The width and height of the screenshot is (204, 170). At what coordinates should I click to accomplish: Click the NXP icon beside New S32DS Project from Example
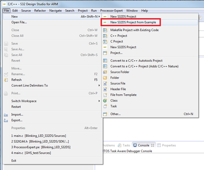click(105, 22)
